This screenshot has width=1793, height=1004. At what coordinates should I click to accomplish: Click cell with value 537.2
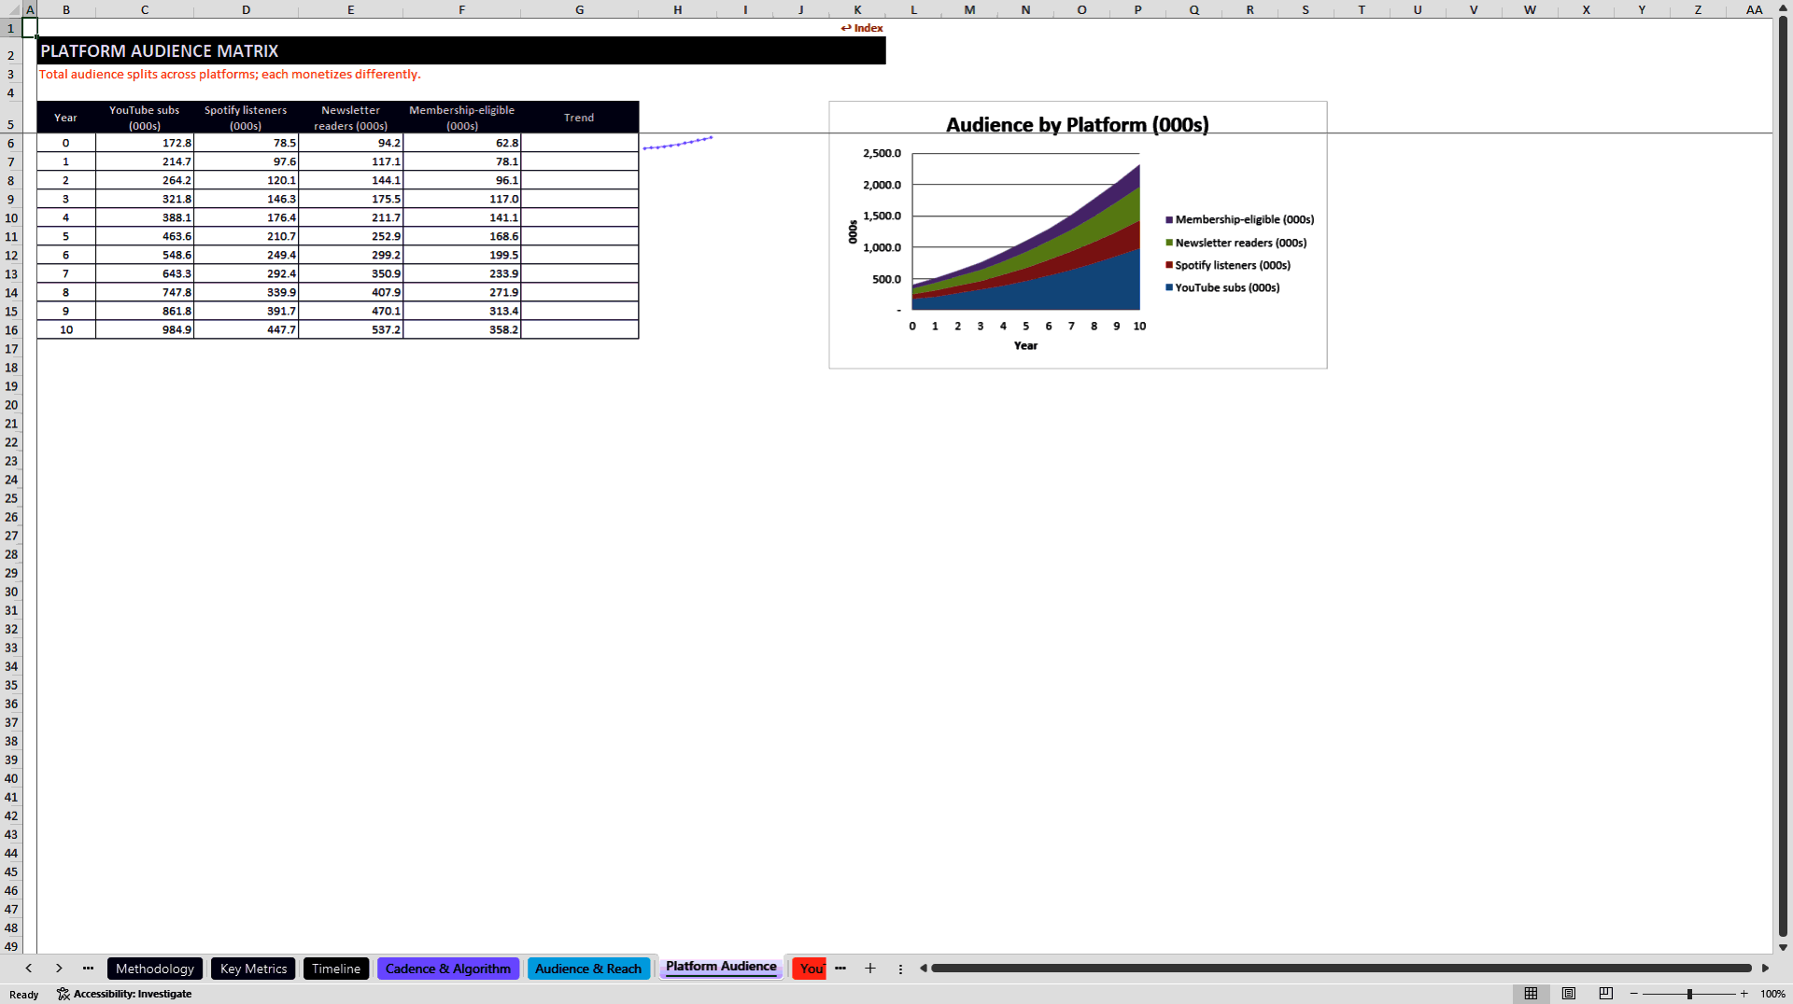coord(351,329)
